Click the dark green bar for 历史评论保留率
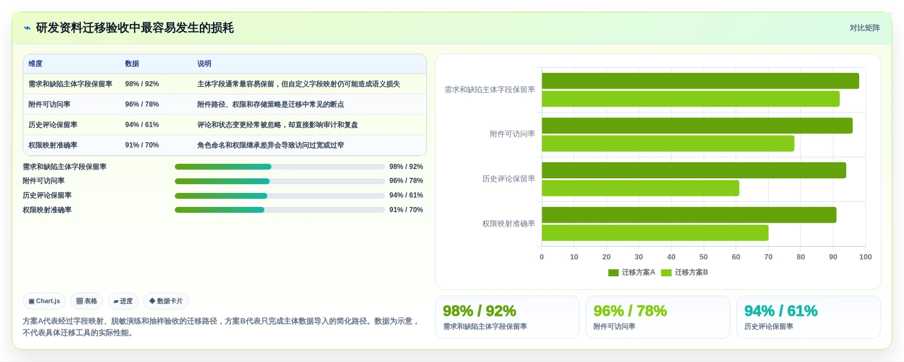Viewport: 904px width, 362px height. (694, 170)
